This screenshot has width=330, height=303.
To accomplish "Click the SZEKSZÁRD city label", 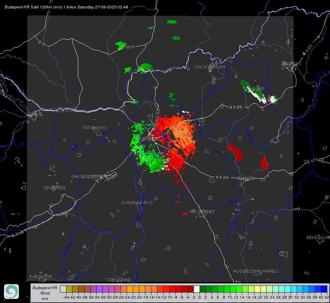I will (x=119, y=280).
